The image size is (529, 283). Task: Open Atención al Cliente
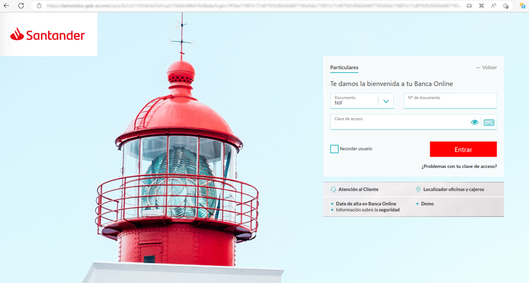click(x=358, y=190)
